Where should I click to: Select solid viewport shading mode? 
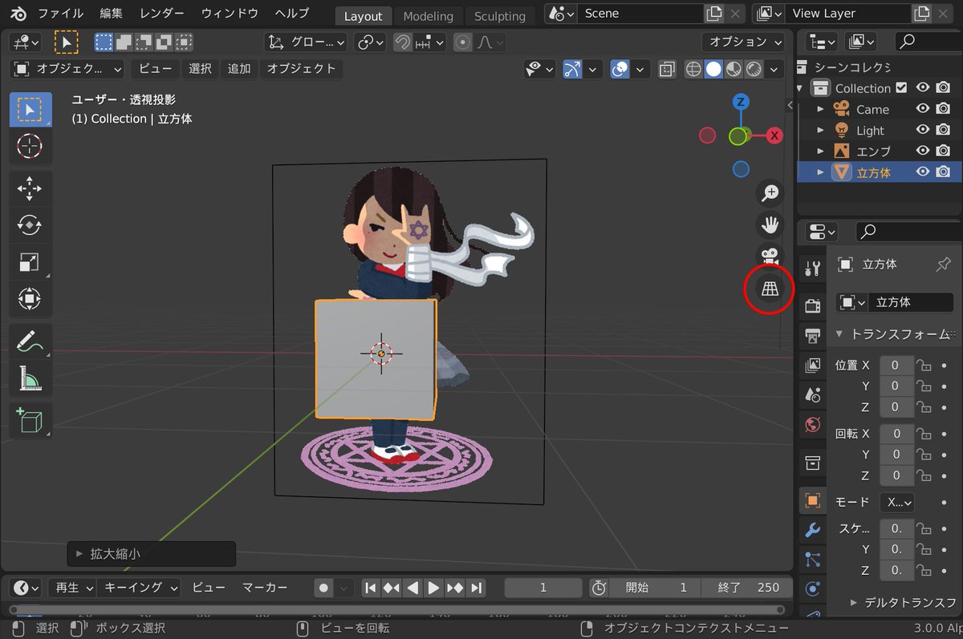tap(713, 70)
